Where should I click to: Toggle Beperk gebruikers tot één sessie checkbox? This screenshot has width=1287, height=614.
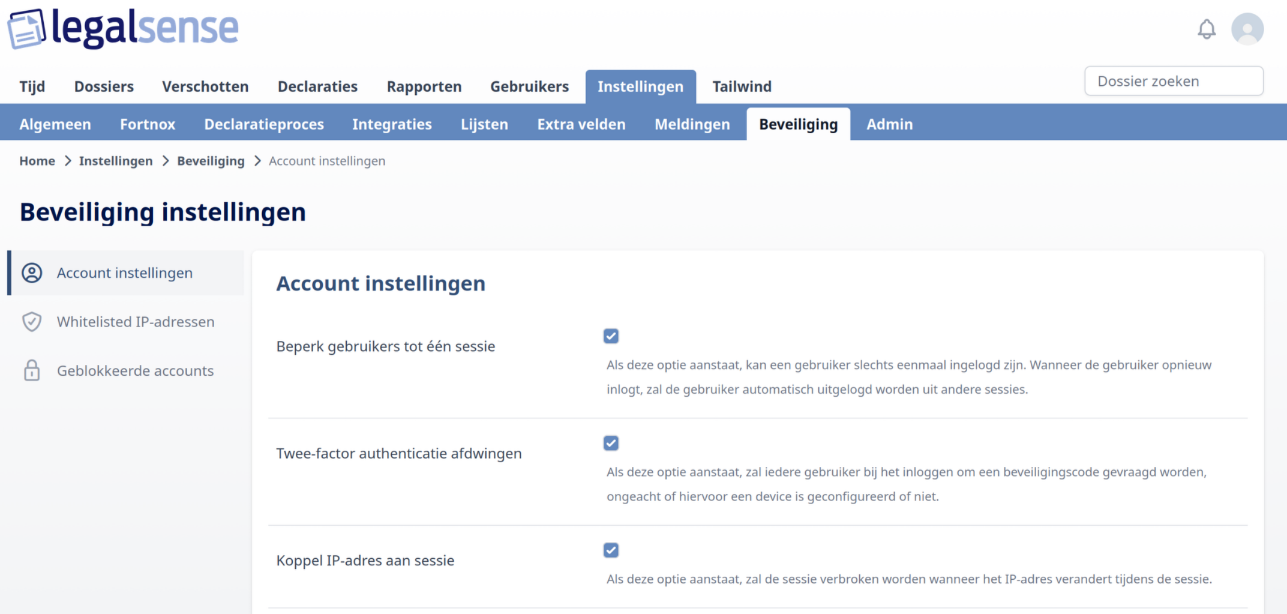[611, 336]
